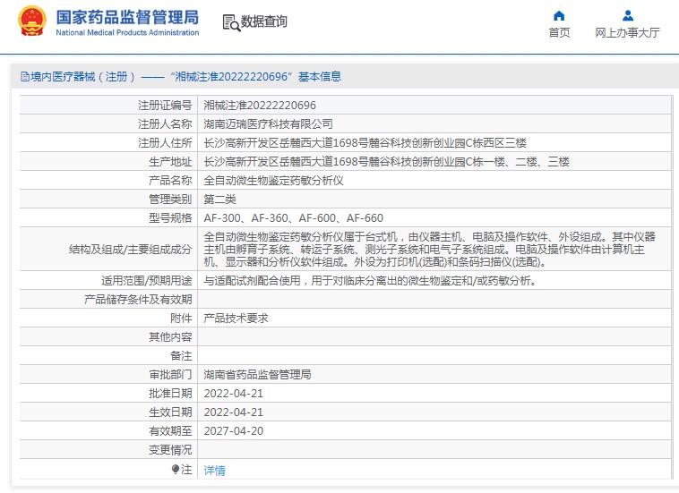Click the 管理类别 row label

point(170,200)
